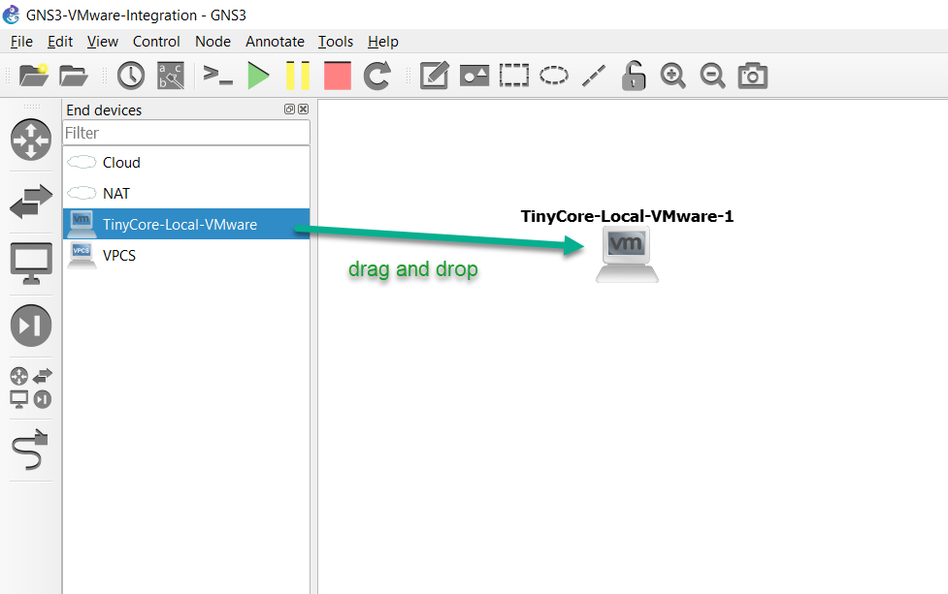Browse routers in device sidebar
The width and height of the screenshot is (948, 594).
pos(31,140)
